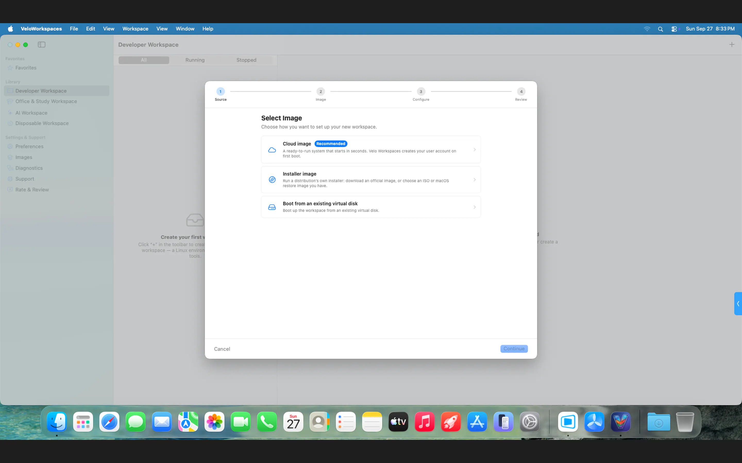Open Images in the sidebar
This screenshot has height=463, width=742.
pyautogui.click(x=57, y=157)
